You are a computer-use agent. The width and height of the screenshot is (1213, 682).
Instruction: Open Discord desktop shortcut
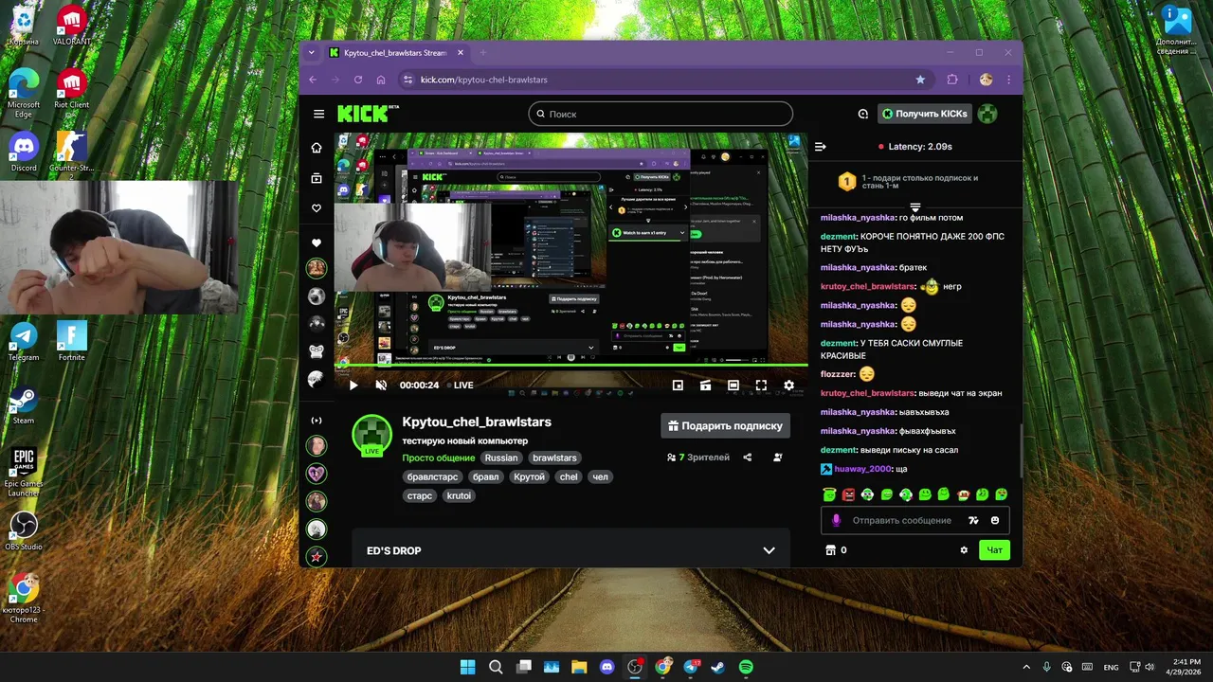tap(24, 153)
